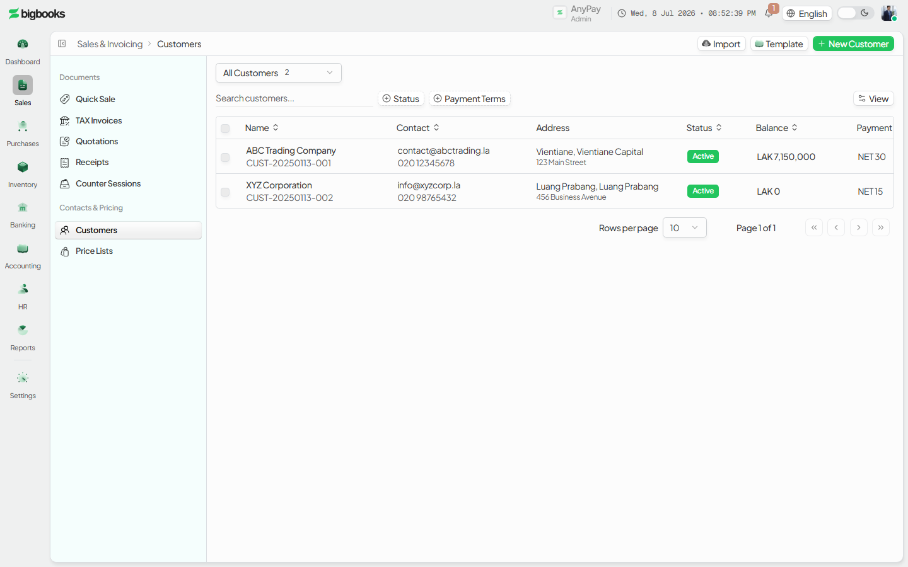This screenshot has height=567, width=908.
Task: Open the Reports module
Action: pos(23,338)
